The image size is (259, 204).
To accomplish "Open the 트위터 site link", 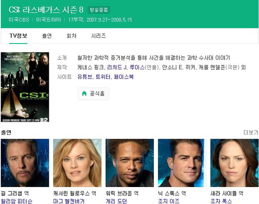I will pyautogui.click(x=103, y=77).
